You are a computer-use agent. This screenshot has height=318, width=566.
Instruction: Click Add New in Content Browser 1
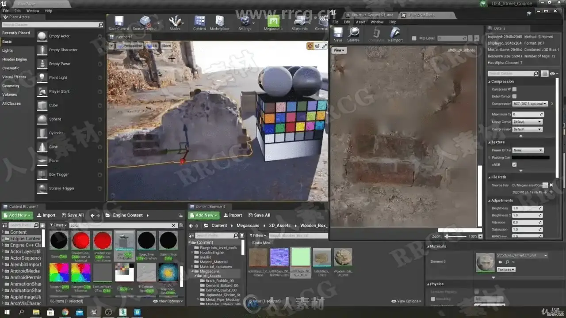click(17, 216)
